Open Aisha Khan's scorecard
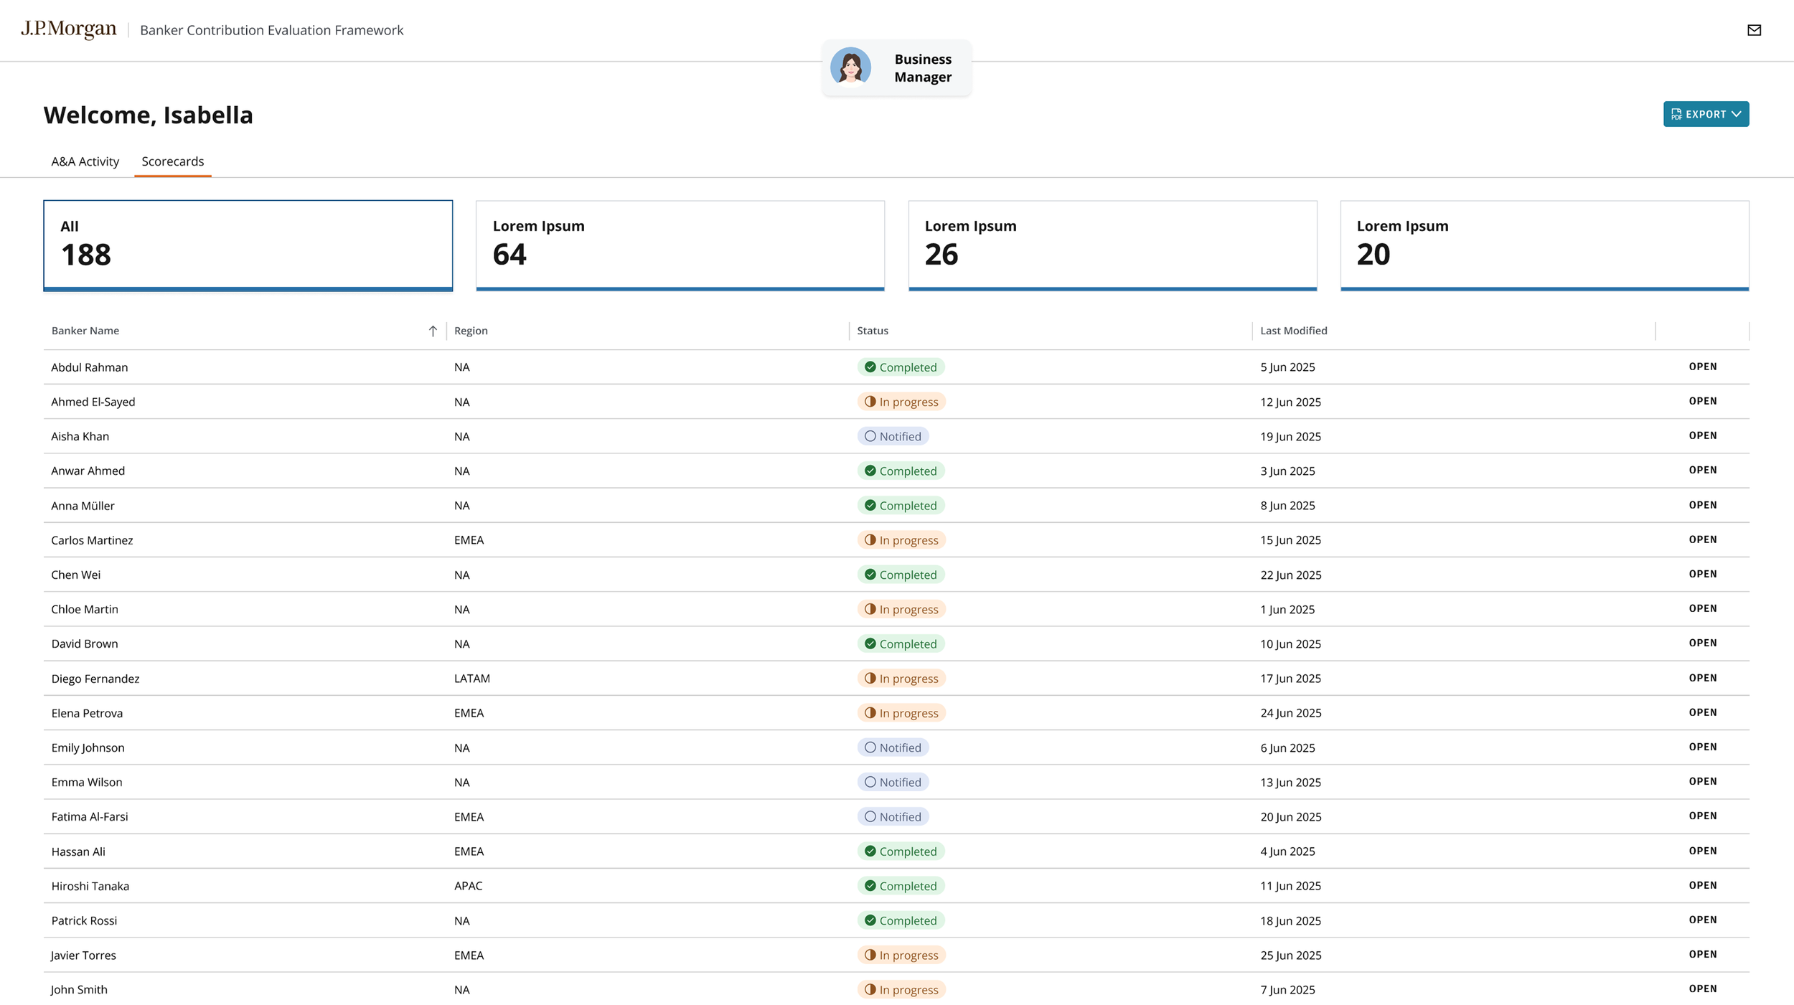This screenshot has width=1794, height=1005. pos(1702,435)
